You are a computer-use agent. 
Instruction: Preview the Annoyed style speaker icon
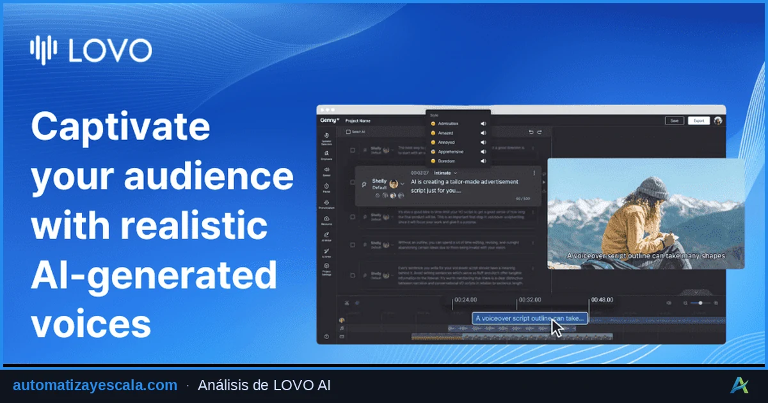(483, 142)
